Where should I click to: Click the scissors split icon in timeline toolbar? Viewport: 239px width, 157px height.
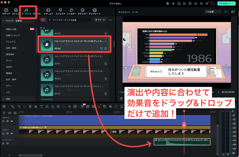(x=36, y=106)
